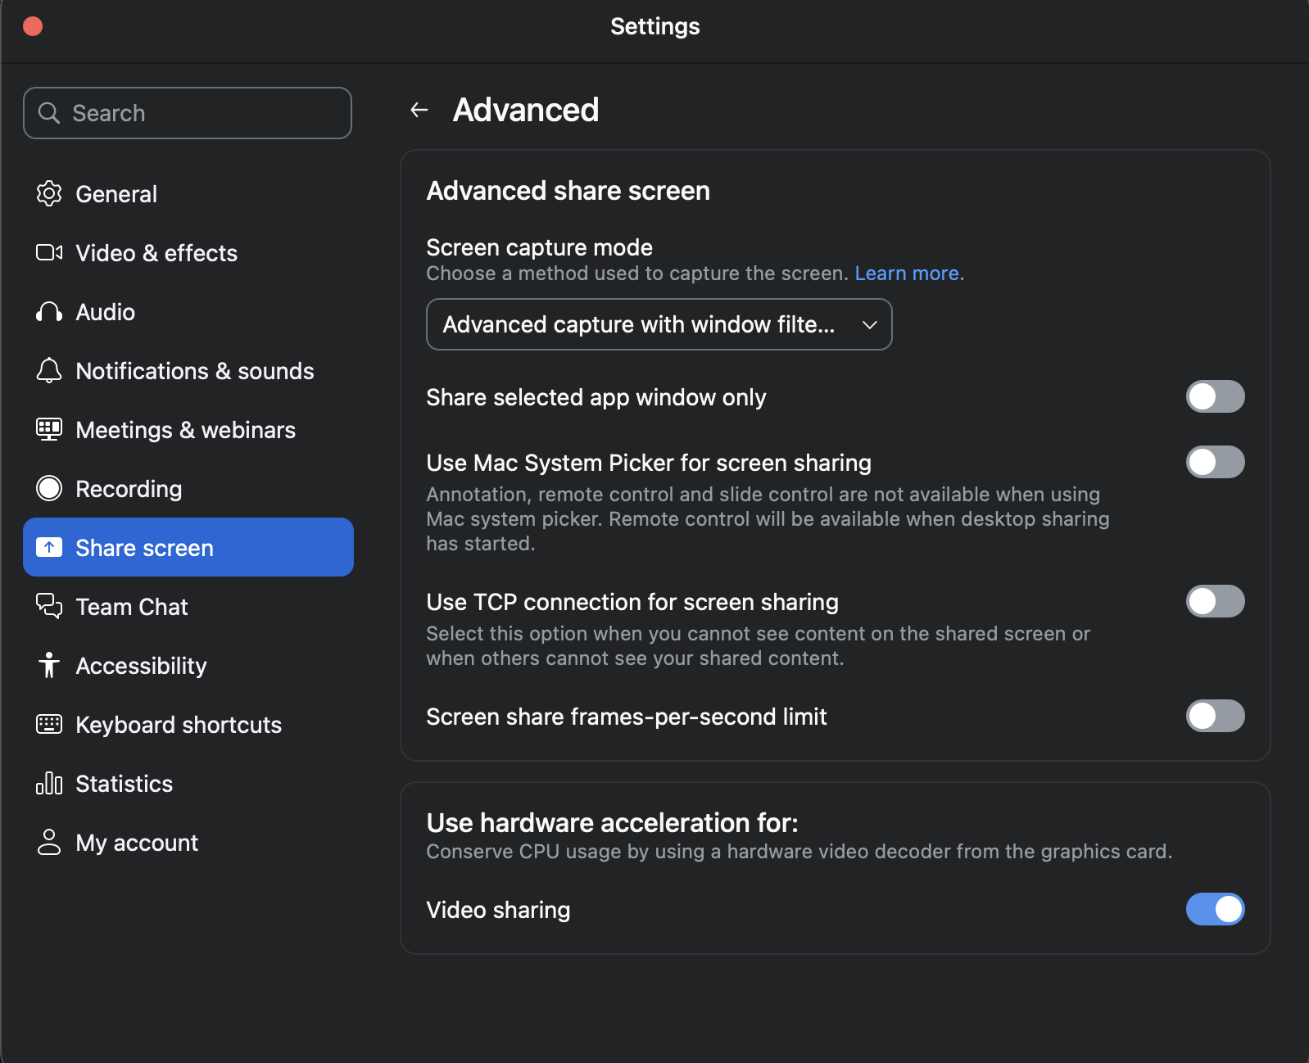Click the Team Chat bubbles icon
The width and height of the screenshot is (1309, 1063).
click(49, 606)
